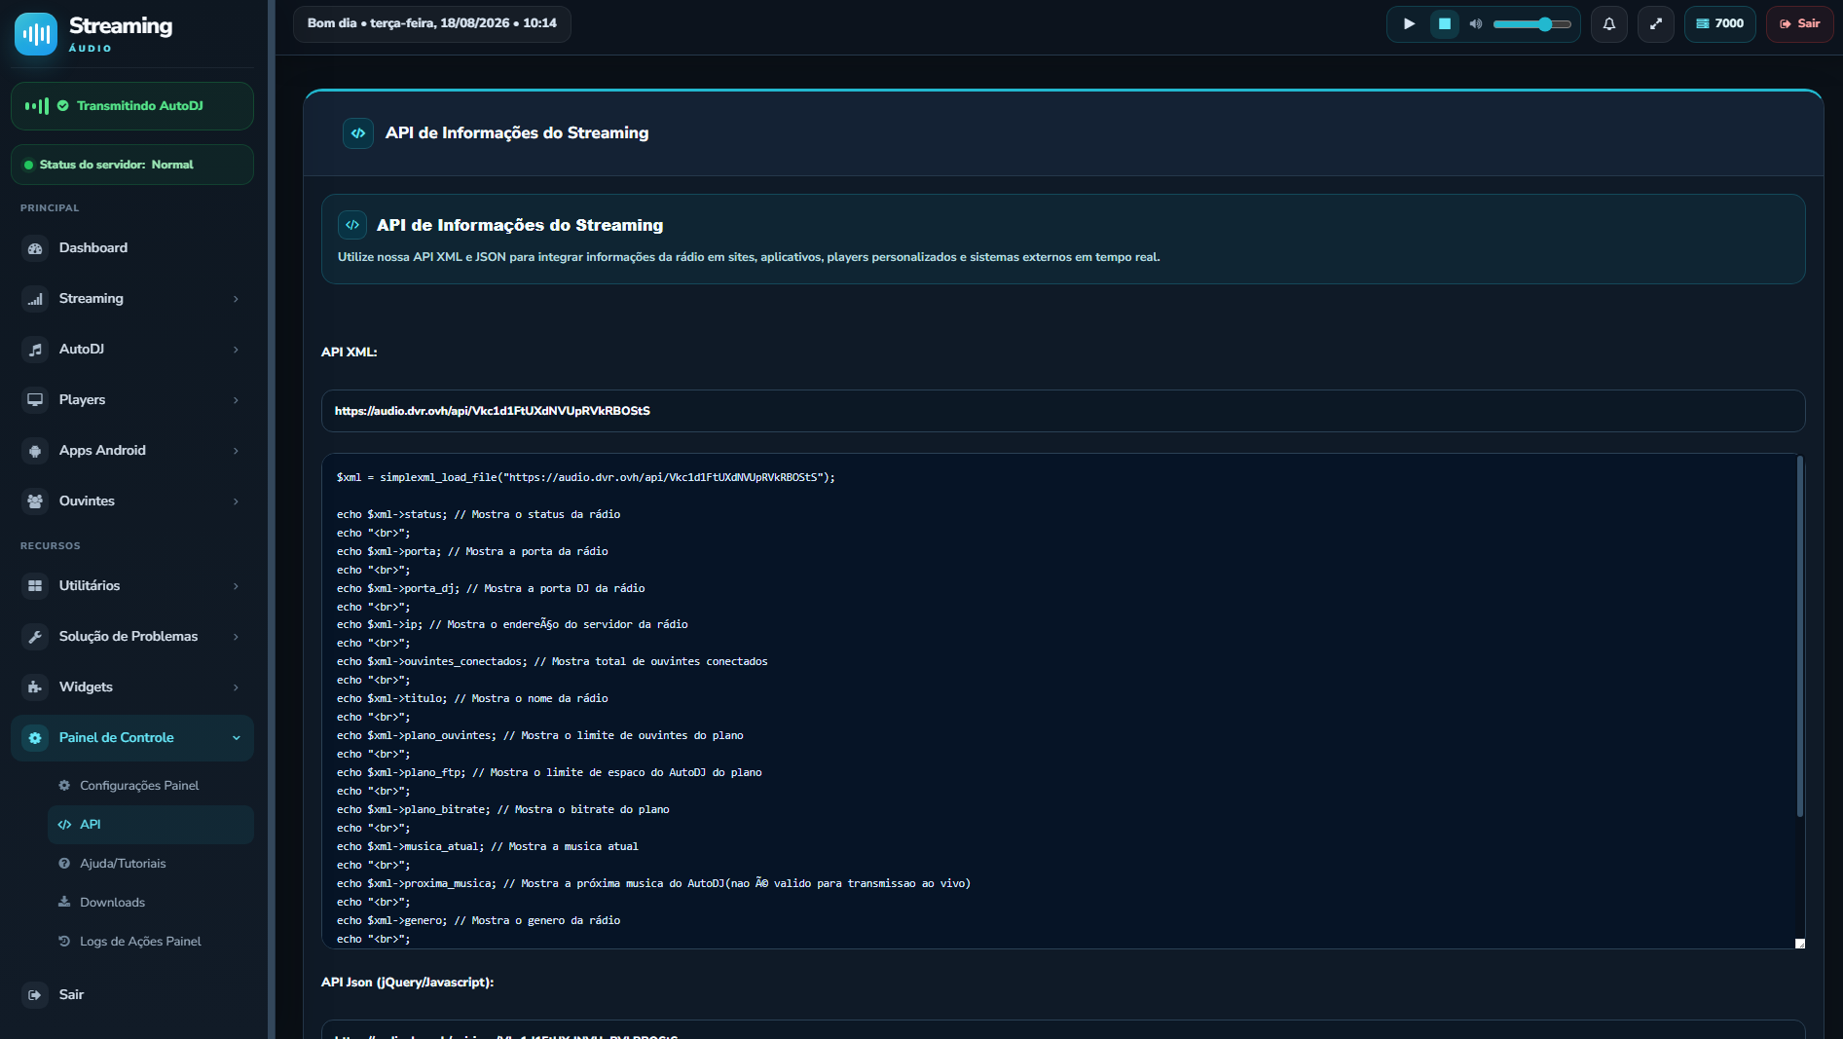The height and width of the screenshot is (1039, 1843).
Task: Click the 'API Json (jQuery/Javascript):' label
Action: click(x=407, y=983)
